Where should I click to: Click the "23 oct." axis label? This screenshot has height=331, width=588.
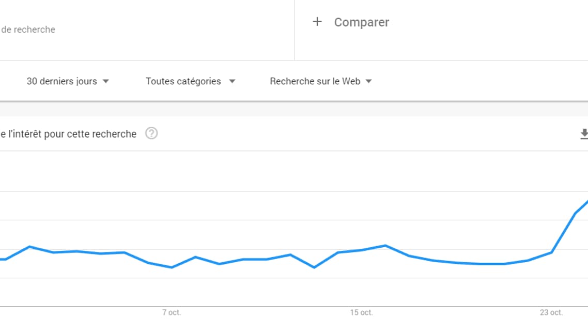(551, 312)
